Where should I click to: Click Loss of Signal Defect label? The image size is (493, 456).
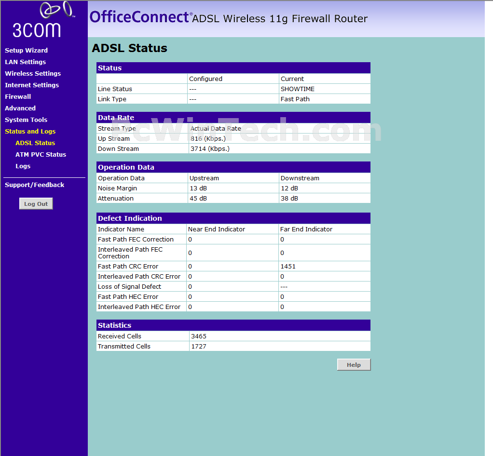tap(129, 287)
